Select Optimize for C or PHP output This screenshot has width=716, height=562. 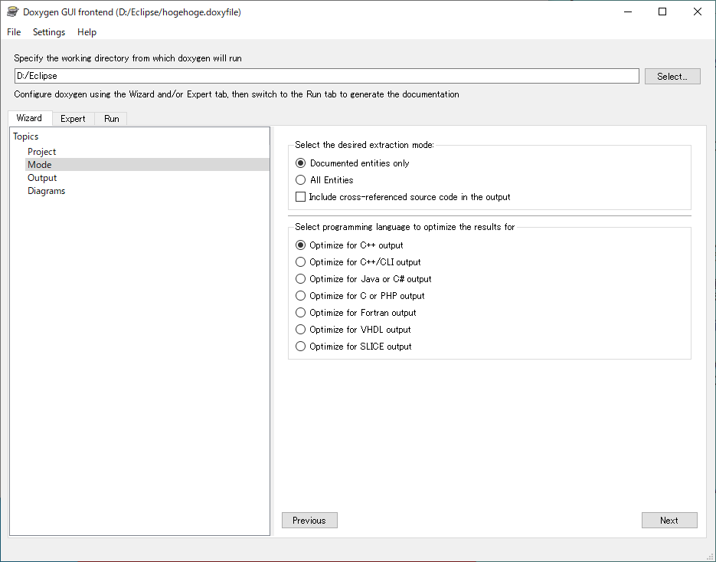(x=360, y=295)
